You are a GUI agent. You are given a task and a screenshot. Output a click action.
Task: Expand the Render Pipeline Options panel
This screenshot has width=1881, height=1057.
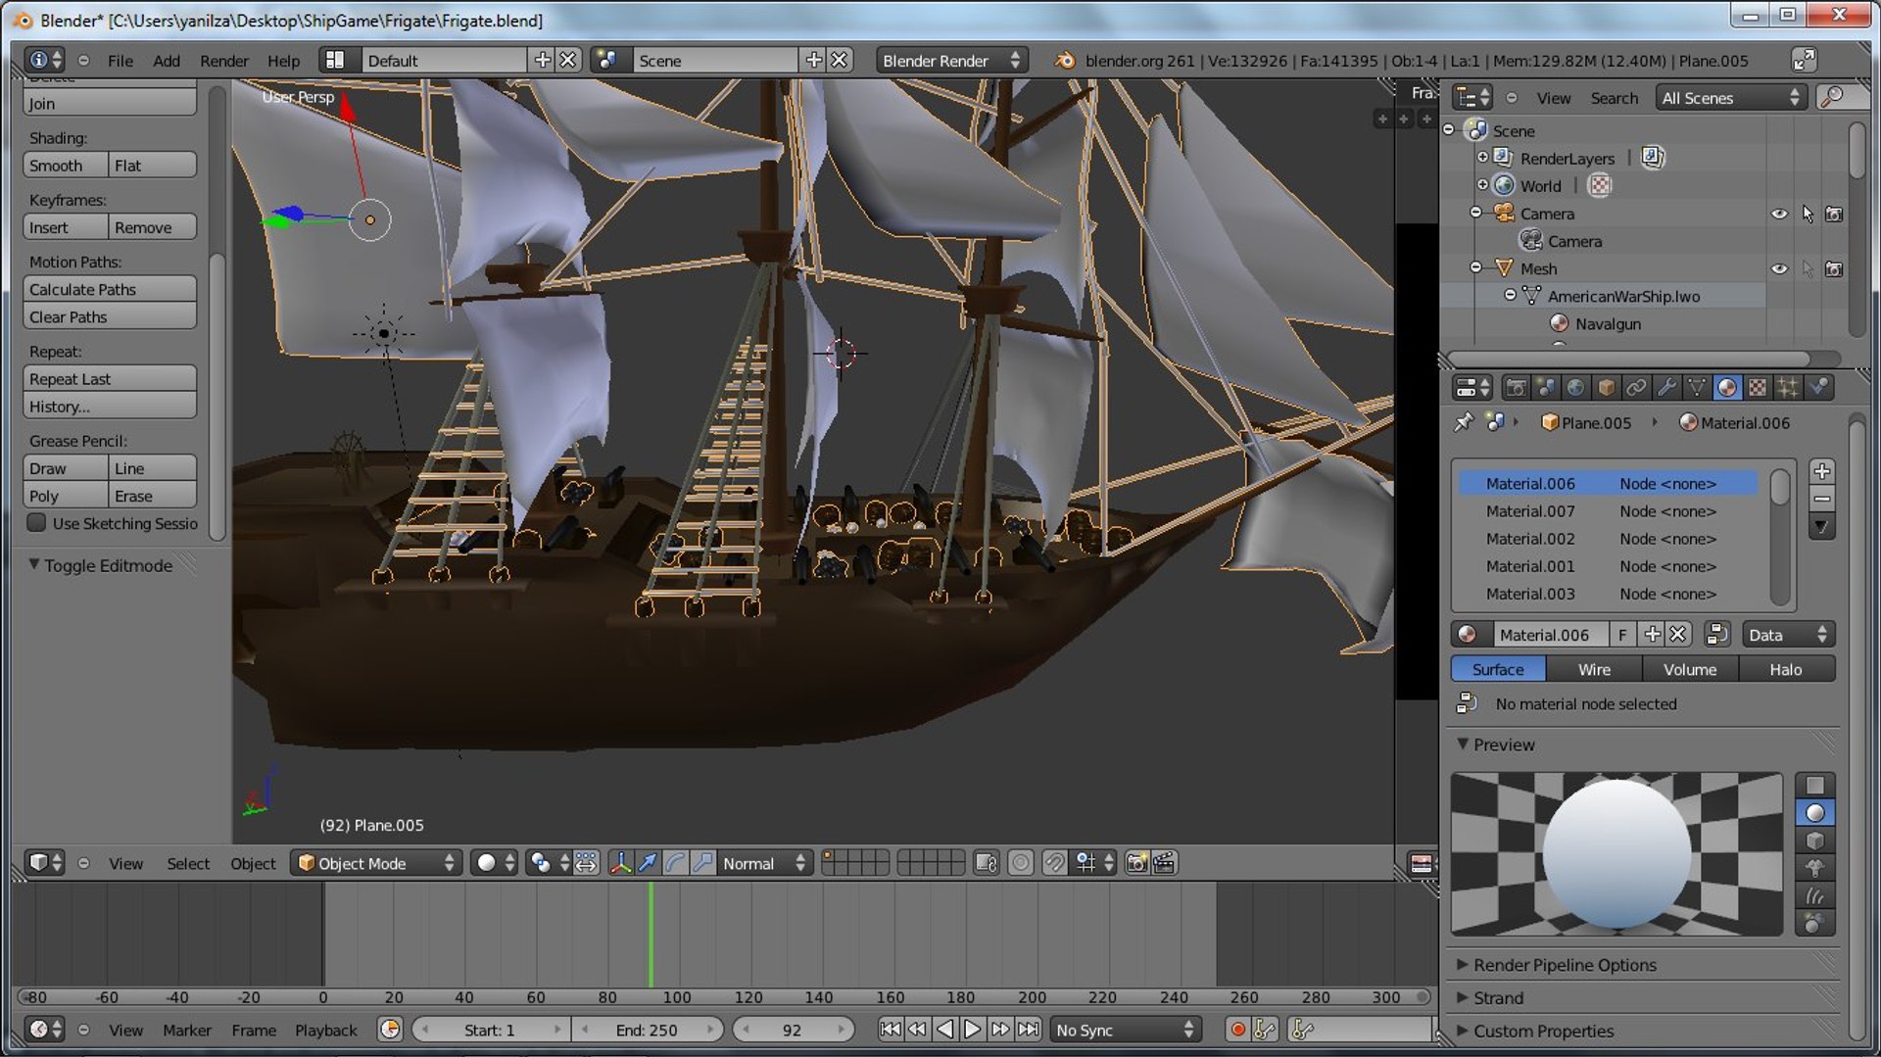1565,965
